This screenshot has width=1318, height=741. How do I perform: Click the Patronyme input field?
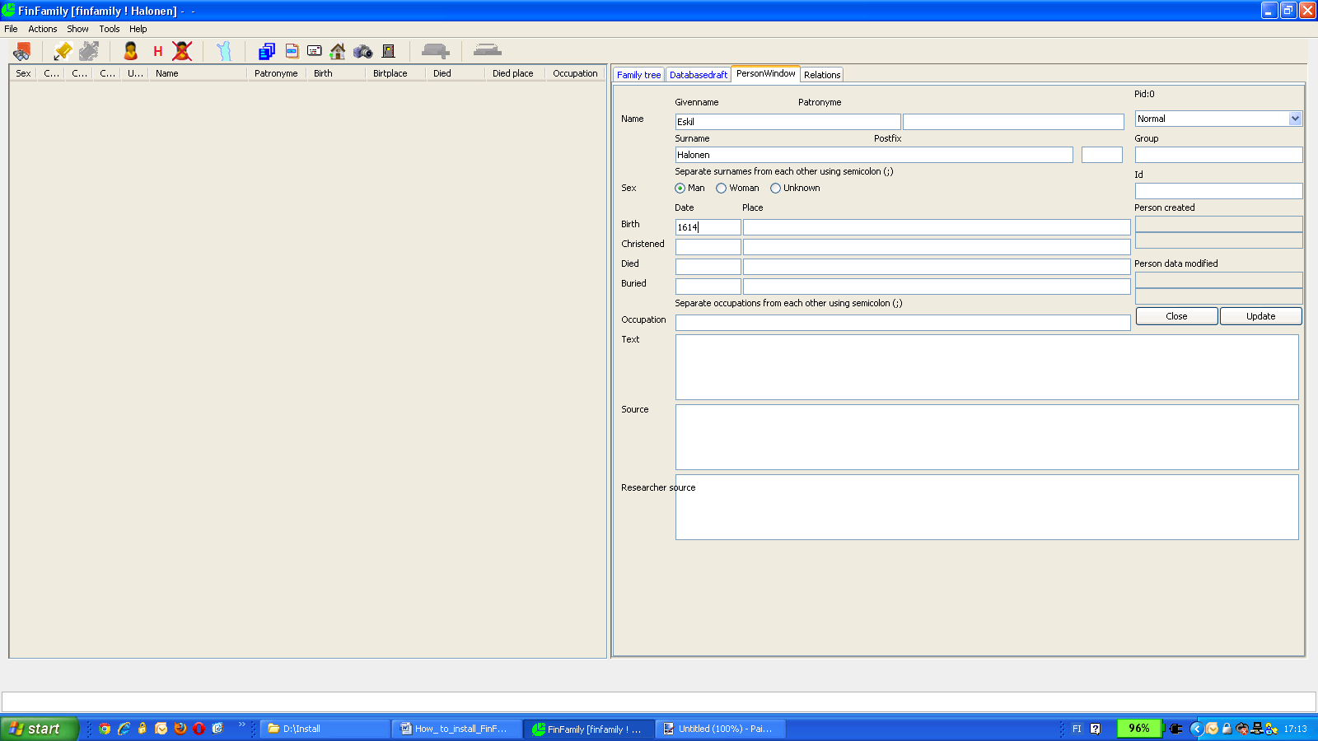click(x=1013, y=122)
